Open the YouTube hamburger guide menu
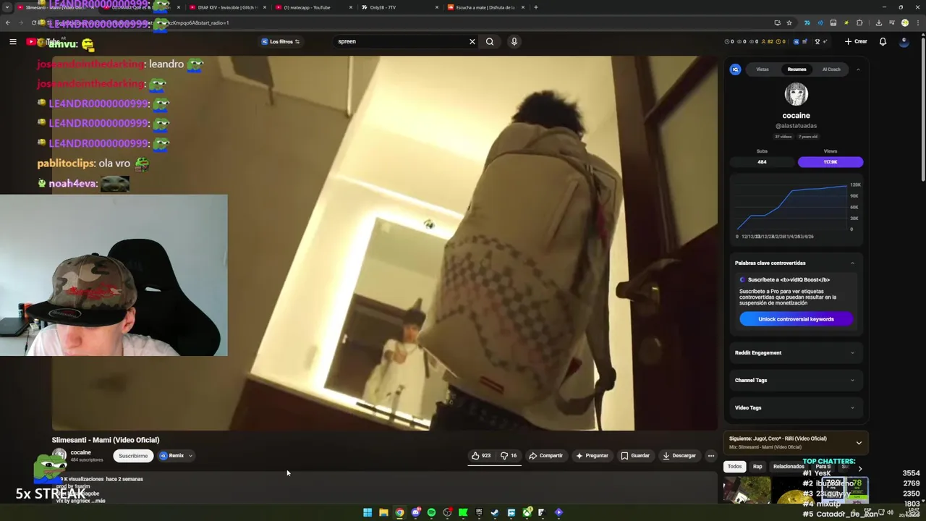Screen dimensions: 926x521 click(12, 42)
